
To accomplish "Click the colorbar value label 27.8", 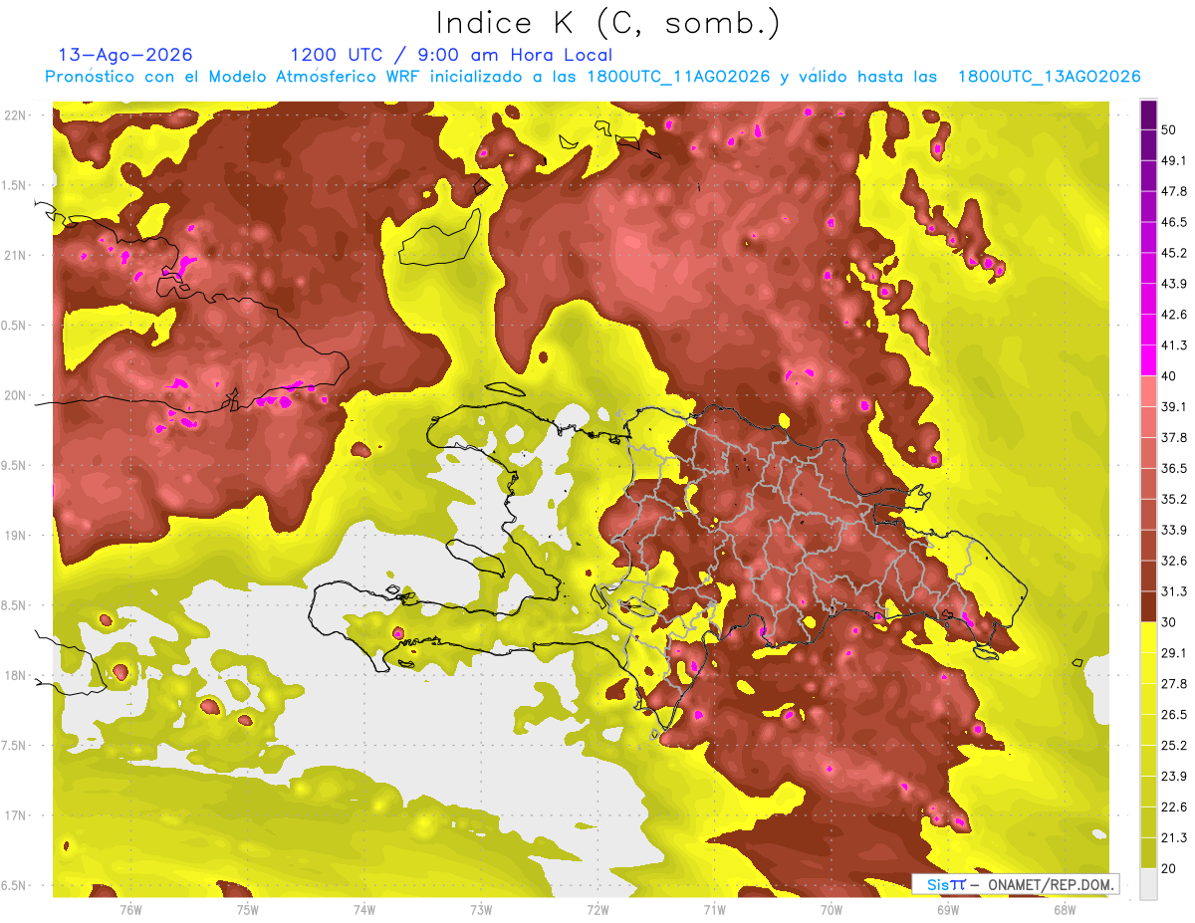I will tap(1174, 684).
